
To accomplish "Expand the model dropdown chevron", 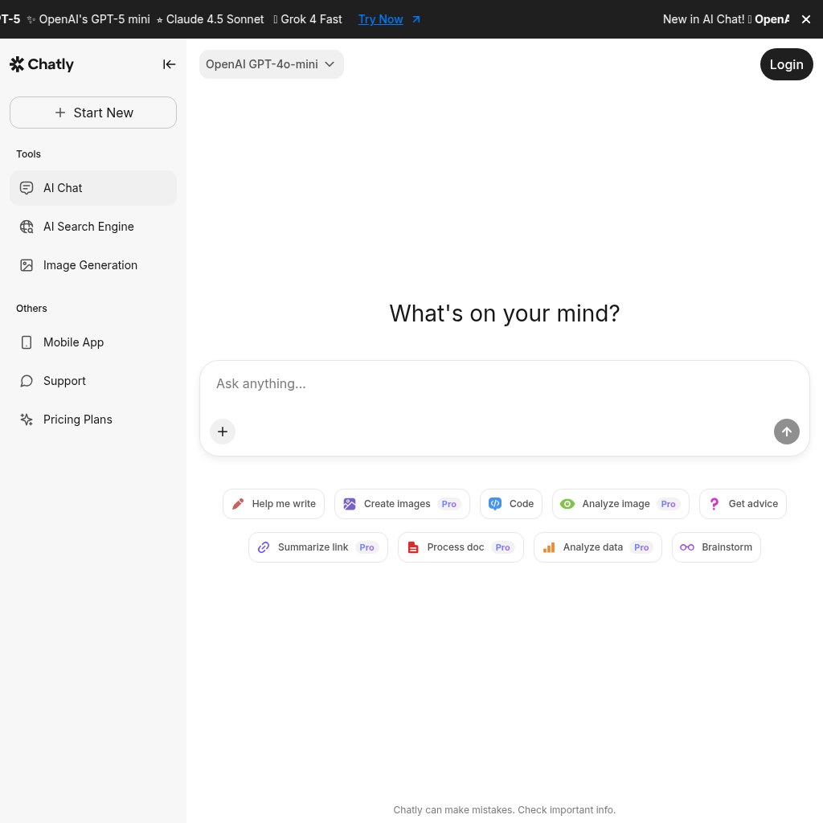I will [330, 64].
